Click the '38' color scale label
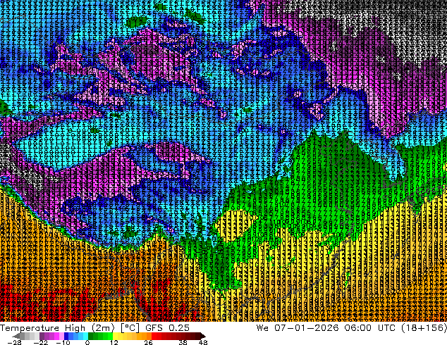 [x=183, y=342]
